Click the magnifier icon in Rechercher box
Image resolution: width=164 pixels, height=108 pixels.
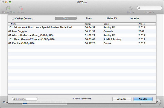(14, 99)
